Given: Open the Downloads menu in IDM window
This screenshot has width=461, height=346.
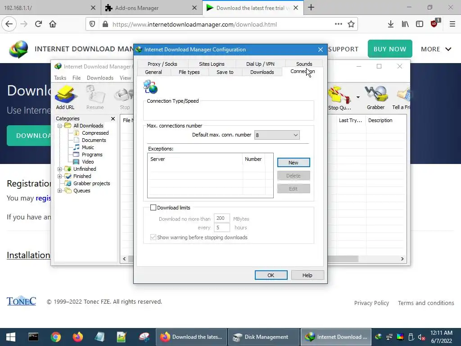Looking at the screenshot, I should point(100,78).
